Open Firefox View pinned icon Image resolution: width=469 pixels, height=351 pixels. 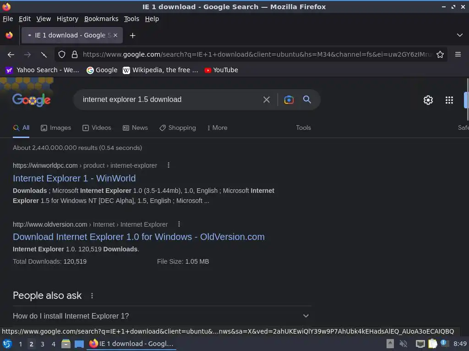pos(9,35)
